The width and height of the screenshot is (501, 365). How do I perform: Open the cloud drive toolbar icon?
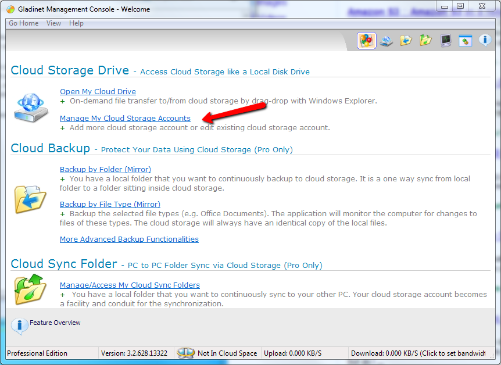tap(386, 41)
